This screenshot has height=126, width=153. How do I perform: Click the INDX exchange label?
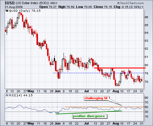click(54, 3)
